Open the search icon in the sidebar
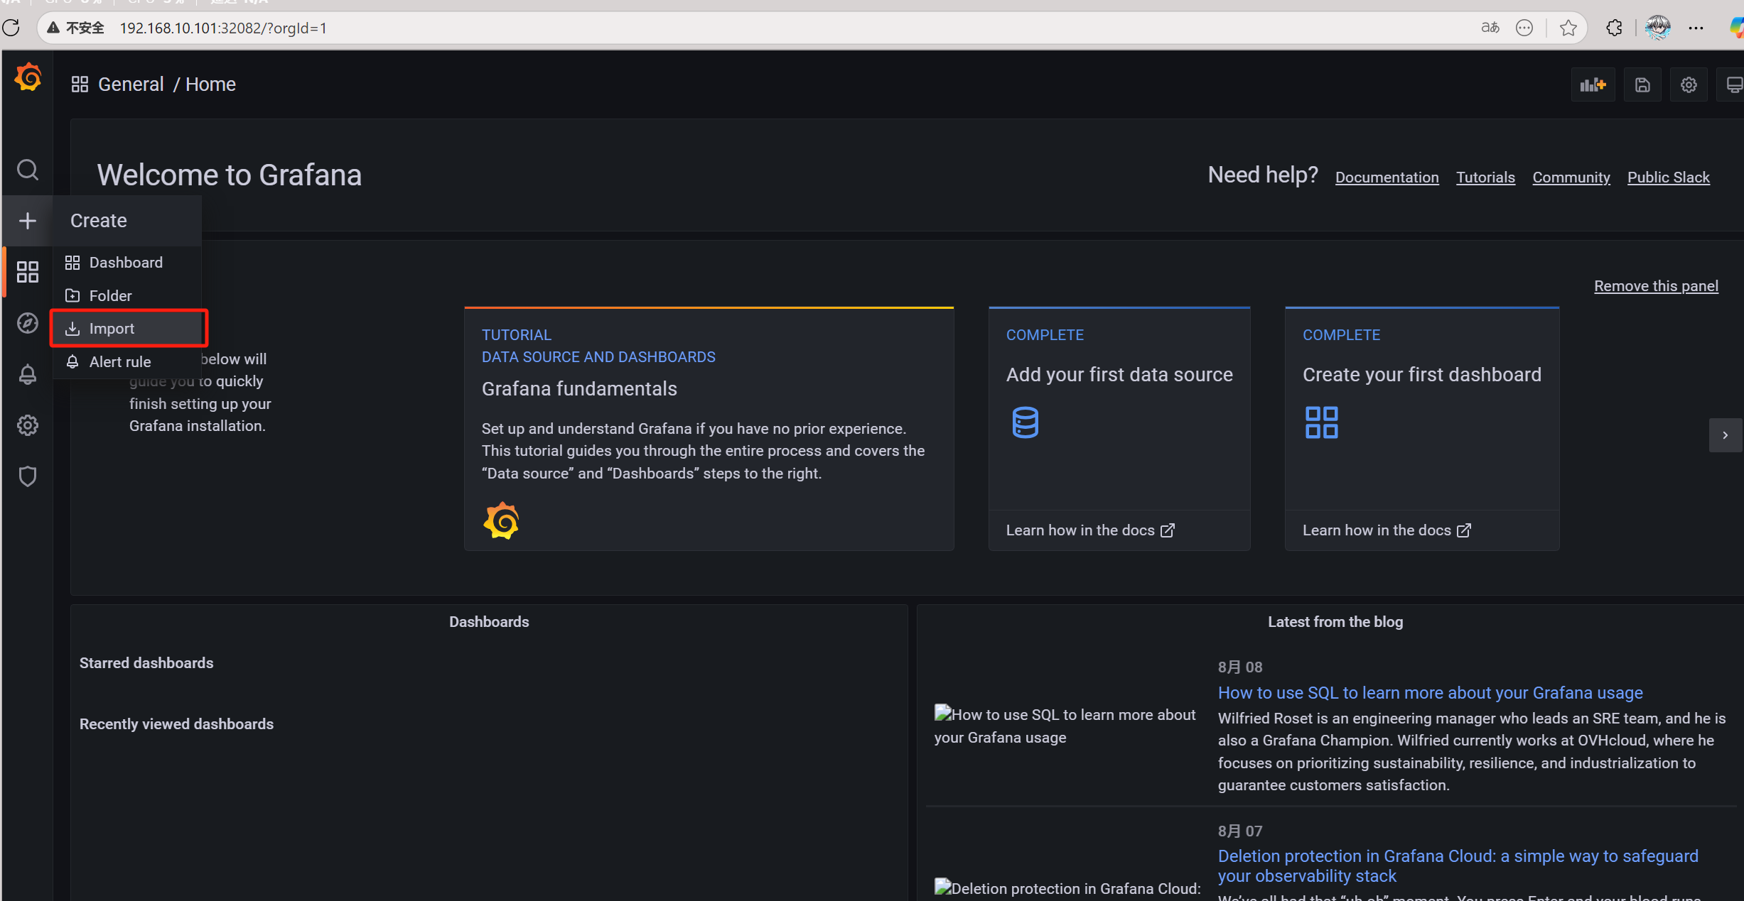Viewport: 1744px width, 901px height. pyautogui.click(x=28, y=170)
